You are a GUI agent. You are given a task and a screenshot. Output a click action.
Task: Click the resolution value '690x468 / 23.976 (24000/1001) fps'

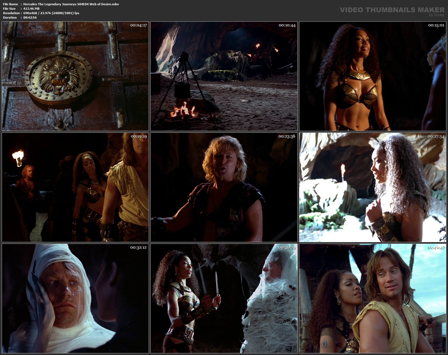51,13
